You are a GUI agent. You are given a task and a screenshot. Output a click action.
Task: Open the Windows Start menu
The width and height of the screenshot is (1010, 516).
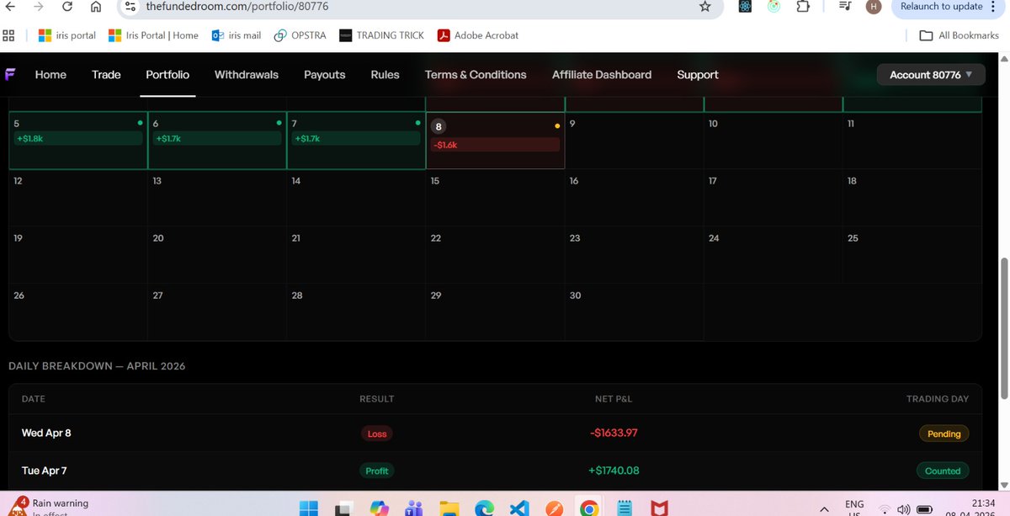coord(309,508)
